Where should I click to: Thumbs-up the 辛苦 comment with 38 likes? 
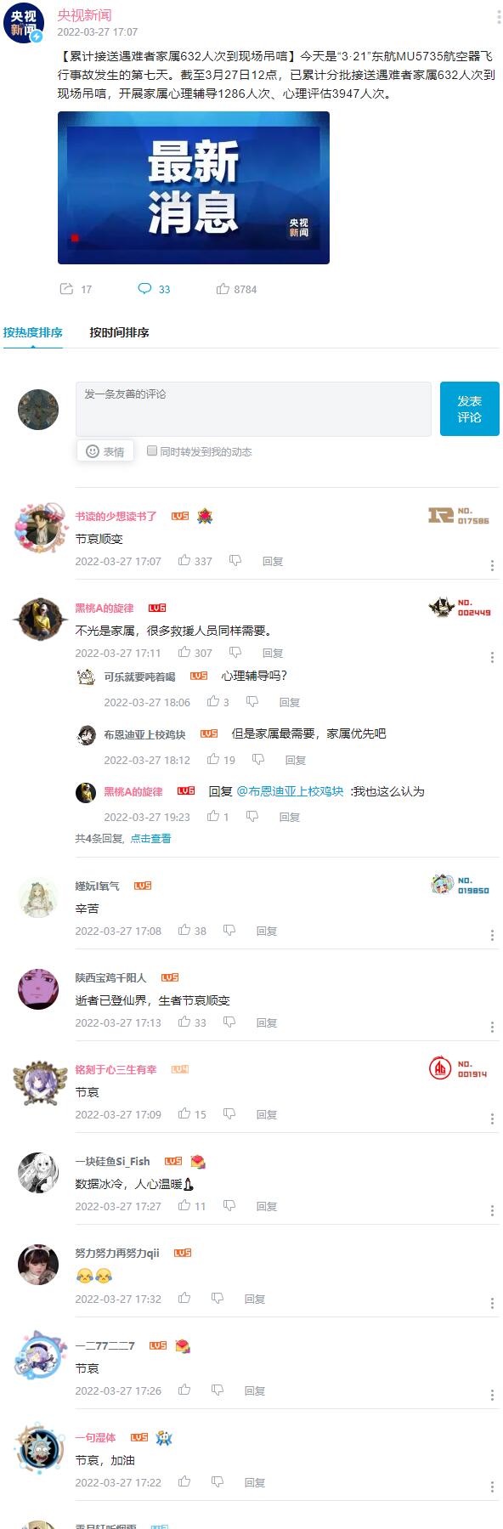click(184, 930)
